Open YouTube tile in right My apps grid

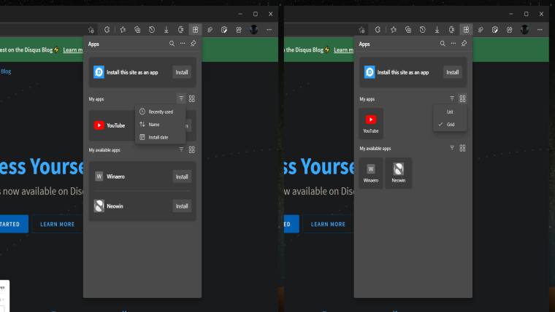tap(371, 123)
